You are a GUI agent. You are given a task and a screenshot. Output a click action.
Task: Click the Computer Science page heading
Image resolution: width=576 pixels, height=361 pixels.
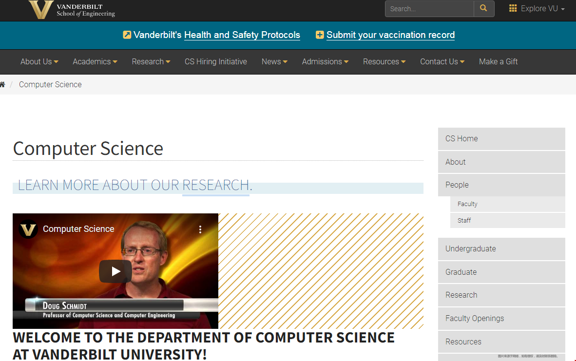coord(88,149)
